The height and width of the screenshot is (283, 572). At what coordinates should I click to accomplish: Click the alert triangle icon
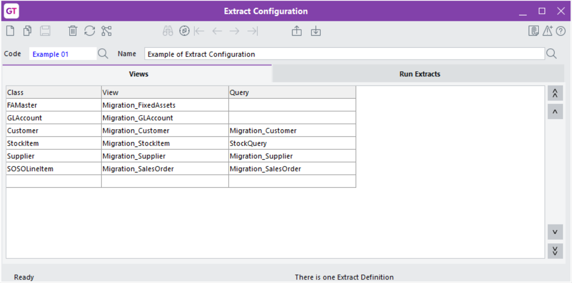tap(547, 31)
